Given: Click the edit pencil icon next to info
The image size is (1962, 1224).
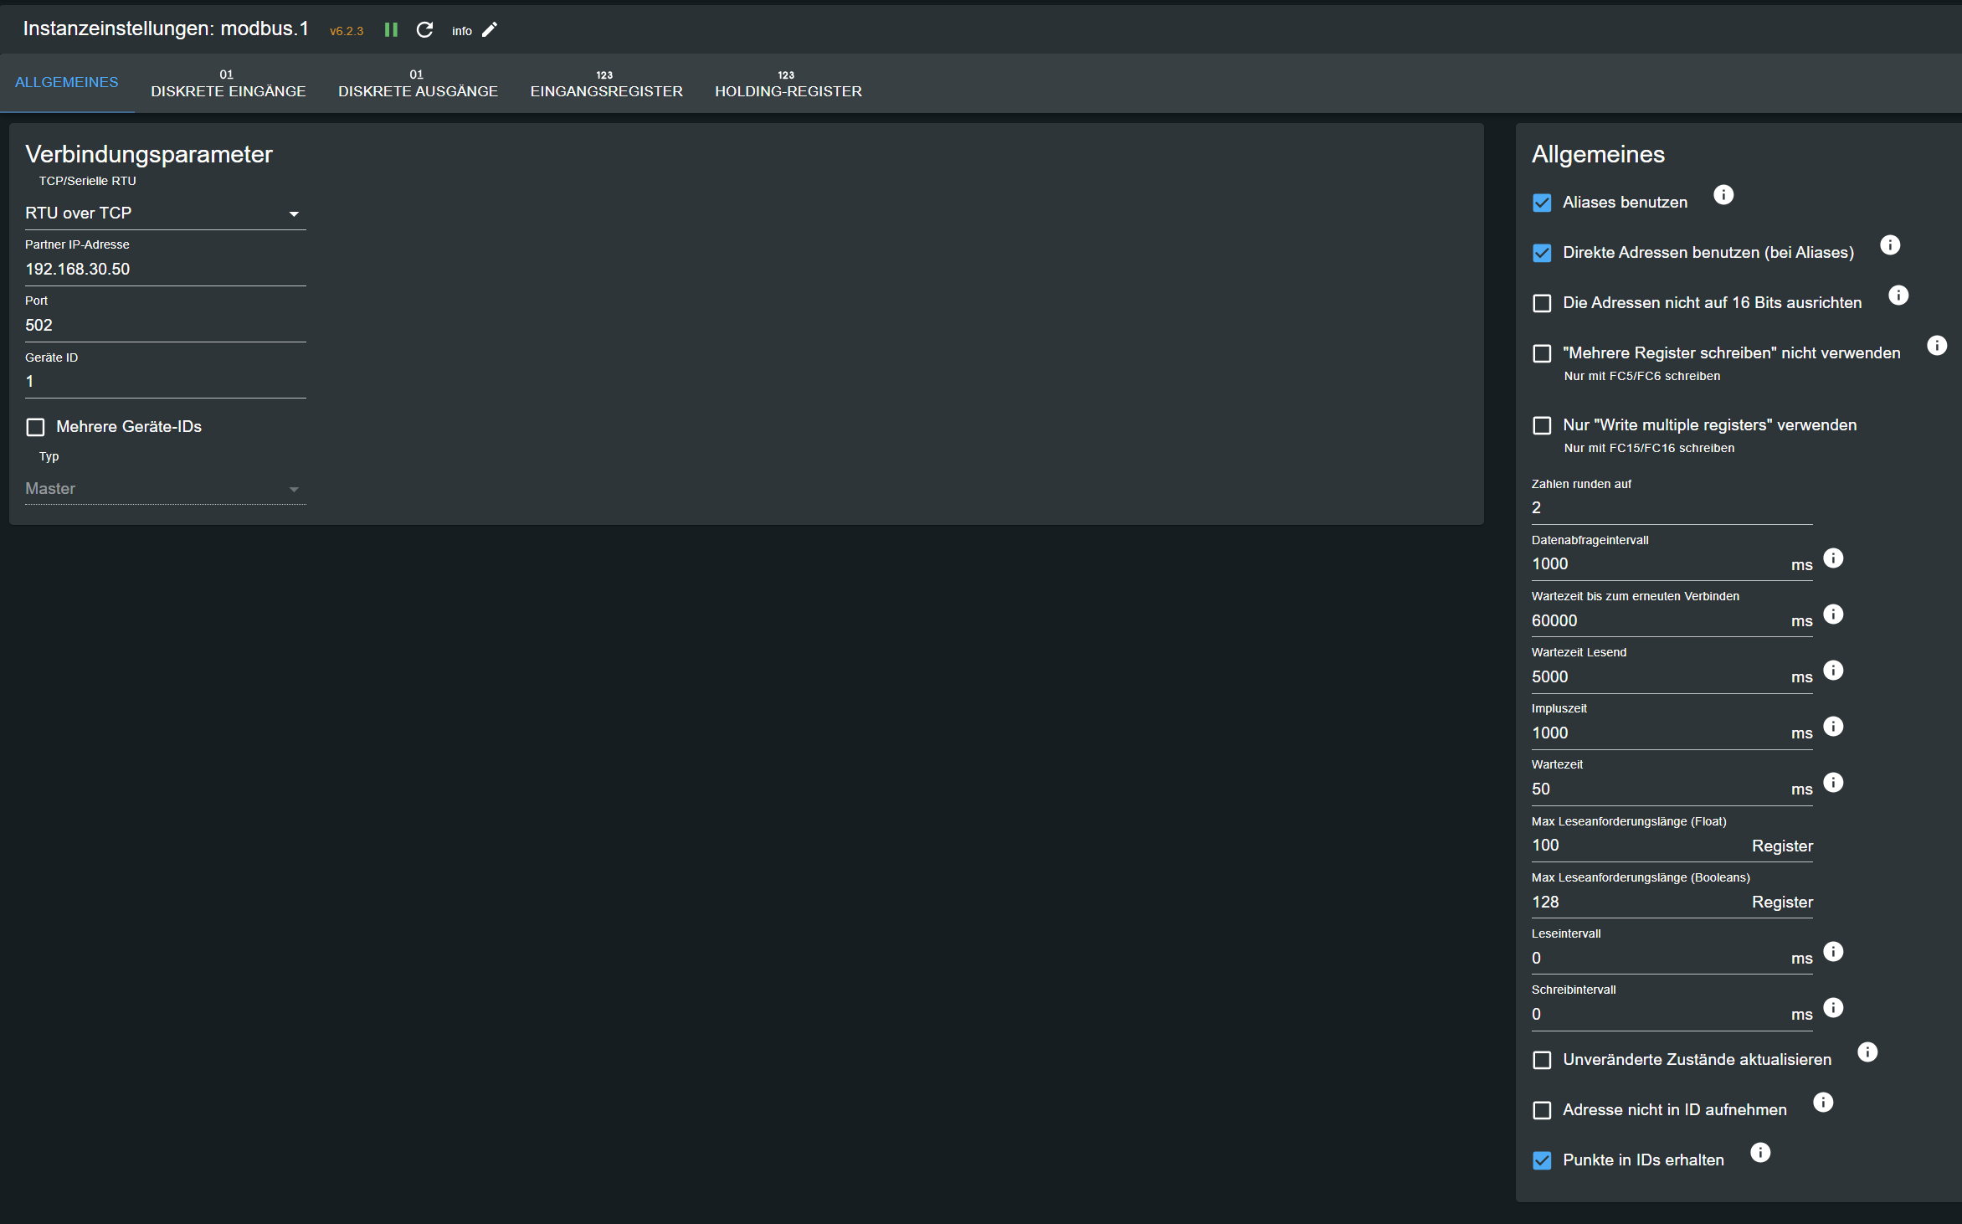Looking at the screenshot, I should [490, 30].
